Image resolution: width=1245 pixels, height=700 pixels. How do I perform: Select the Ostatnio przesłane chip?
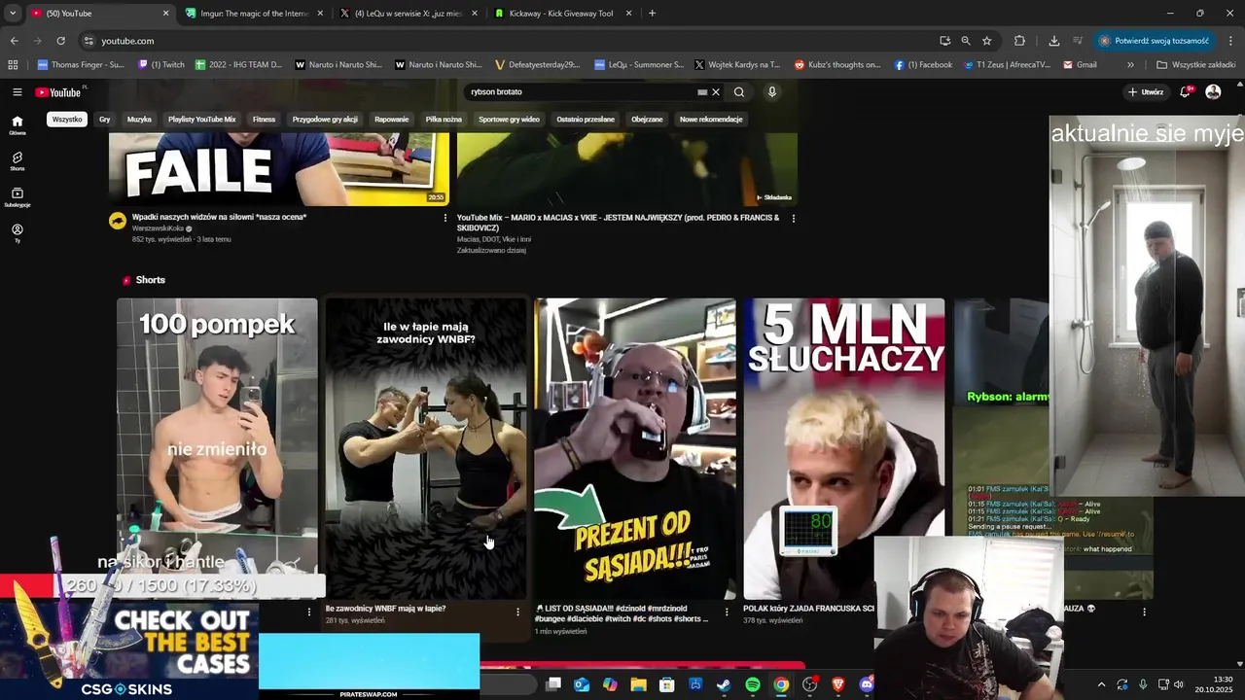[x=586, y=120]
